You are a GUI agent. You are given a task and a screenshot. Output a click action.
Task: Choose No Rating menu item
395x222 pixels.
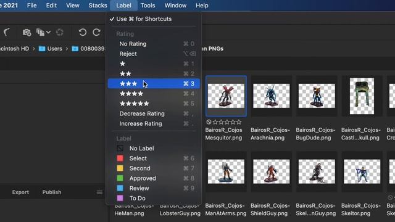click(154, 44)
